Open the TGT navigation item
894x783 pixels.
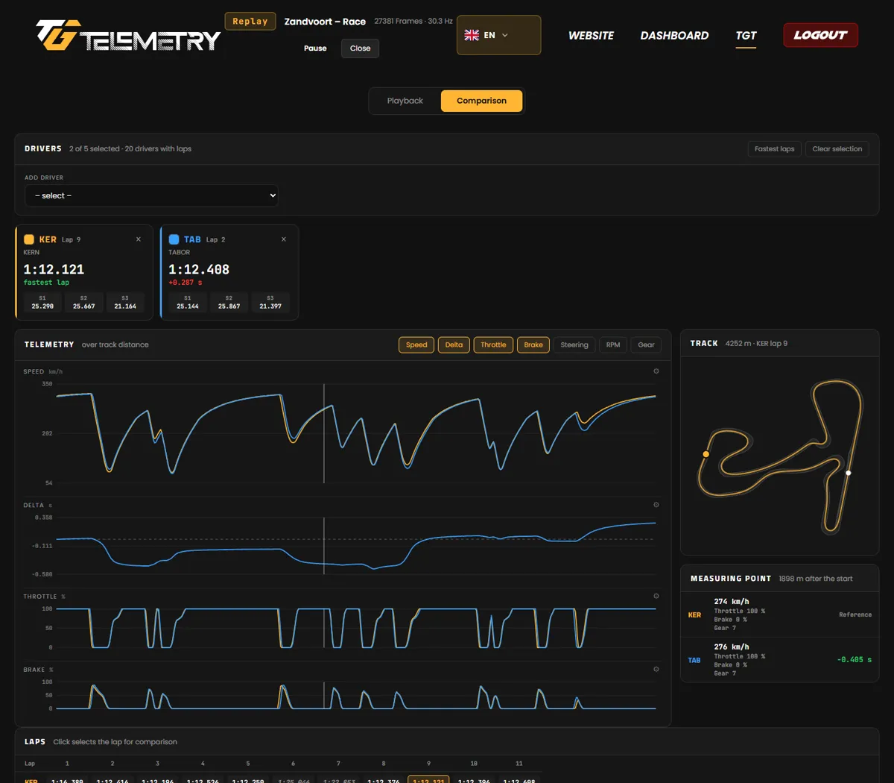(x=746, y=35)
